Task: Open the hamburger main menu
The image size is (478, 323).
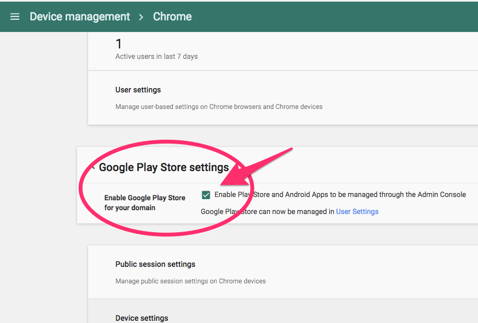Action: pos(15,17)
